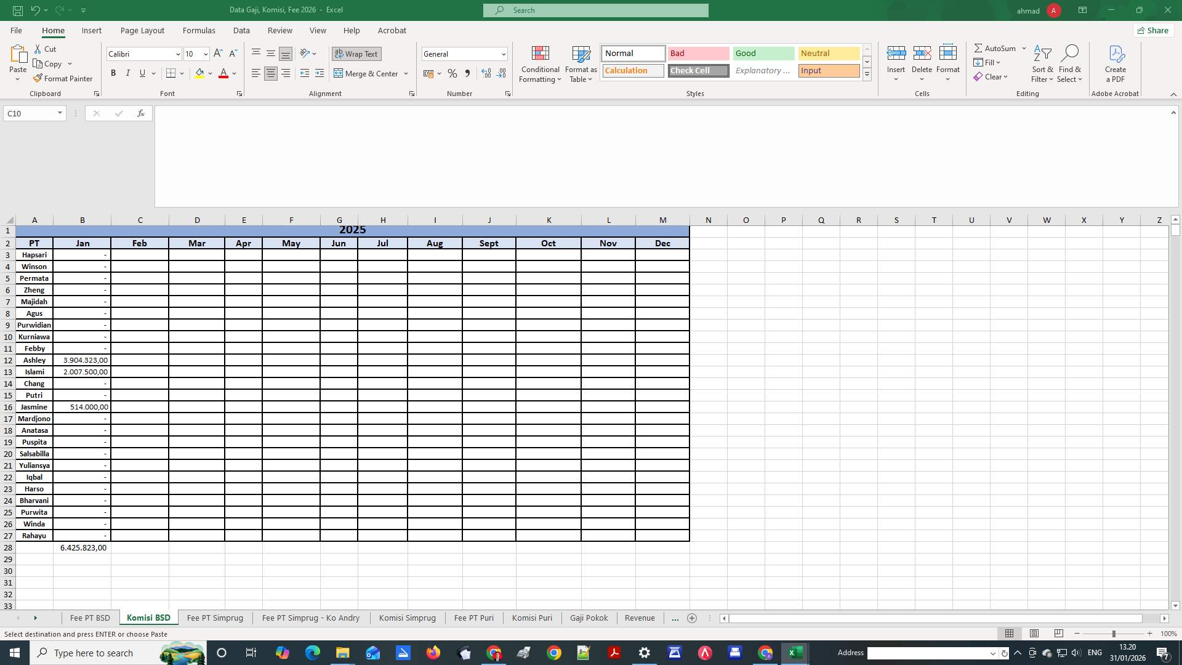Open the font name dropdown
This screenshot has height=665, width=1182.
(x=177, y=54)
